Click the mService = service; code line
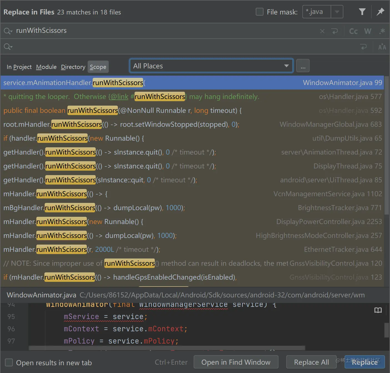390x373 pixels. 105,317
